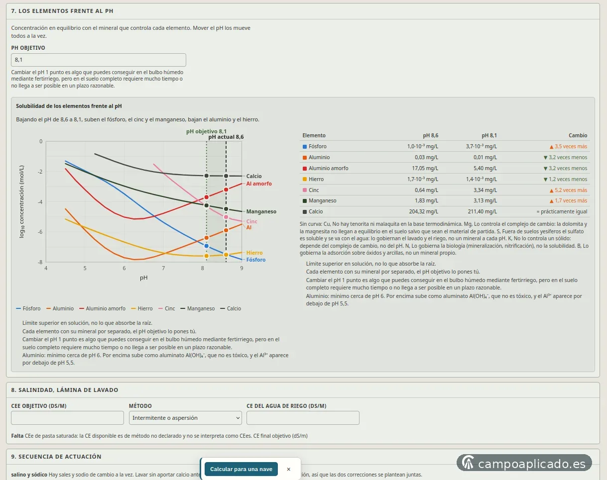
Task: Toggle Cinc in the chart legend
Action: click(x=167, y=308)
